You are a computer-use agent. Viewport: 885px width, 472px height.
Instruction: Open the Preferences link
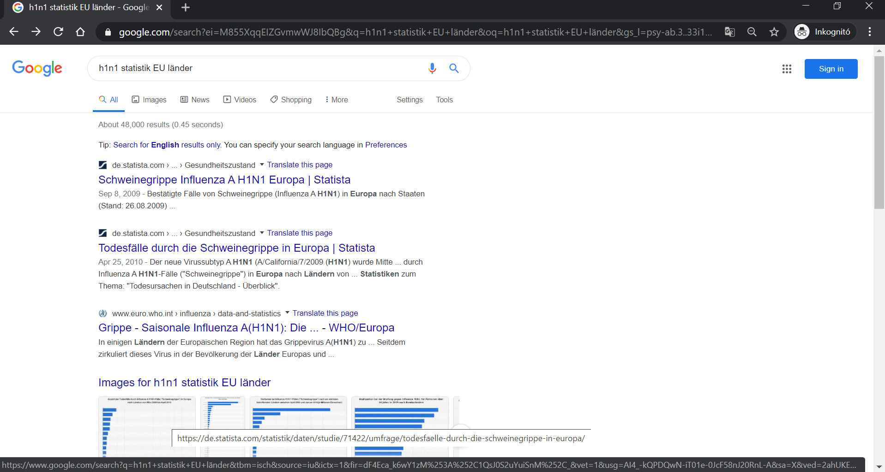point(386,145)
